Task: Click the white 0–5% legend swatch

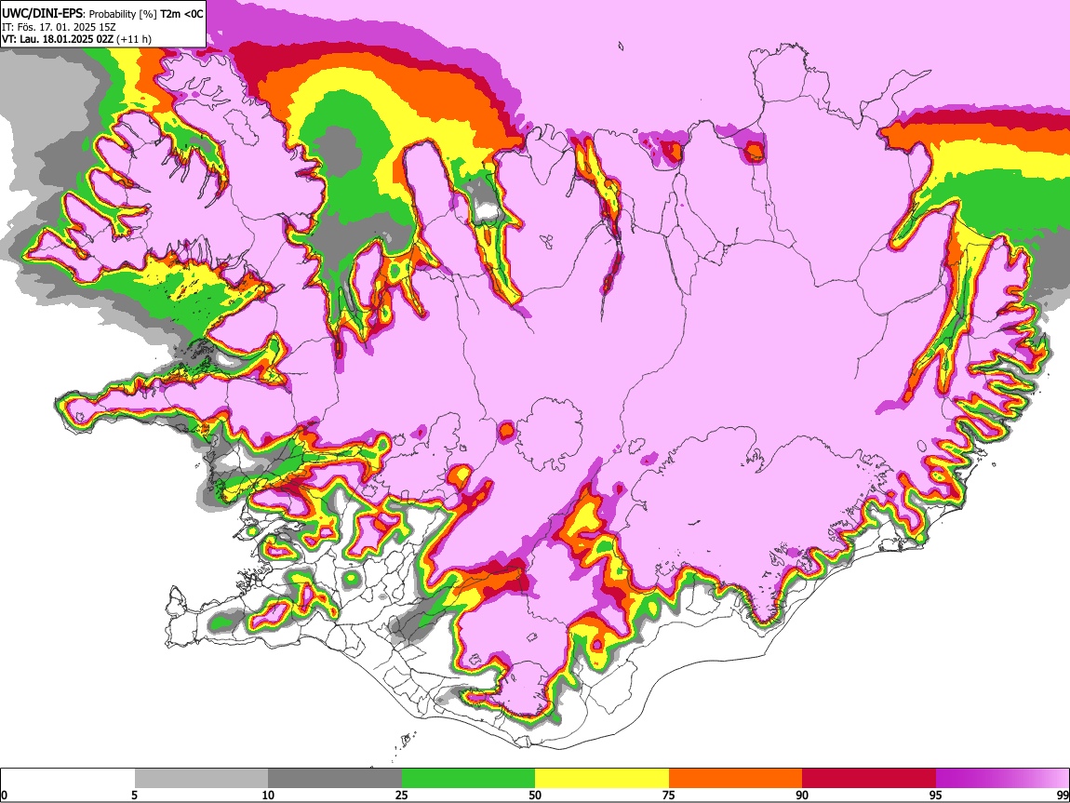Action: (68, 778)
